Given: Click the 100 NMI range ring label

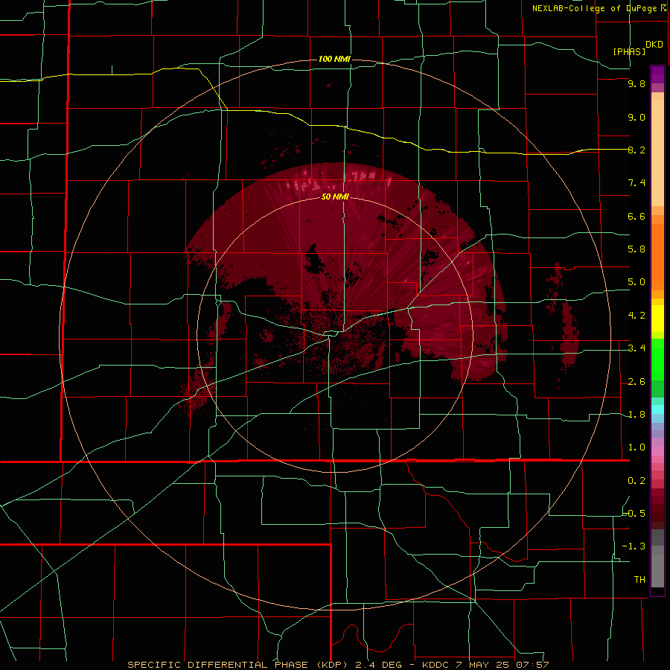Looking at the screenshot, I should (x=334, y=59).
